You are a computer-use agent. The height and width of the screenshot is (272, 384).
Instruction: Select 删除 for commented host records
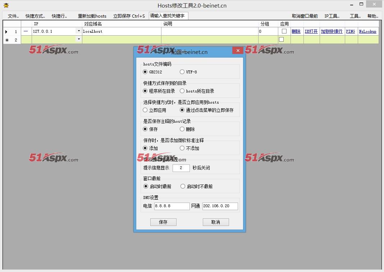coord(182,129)
